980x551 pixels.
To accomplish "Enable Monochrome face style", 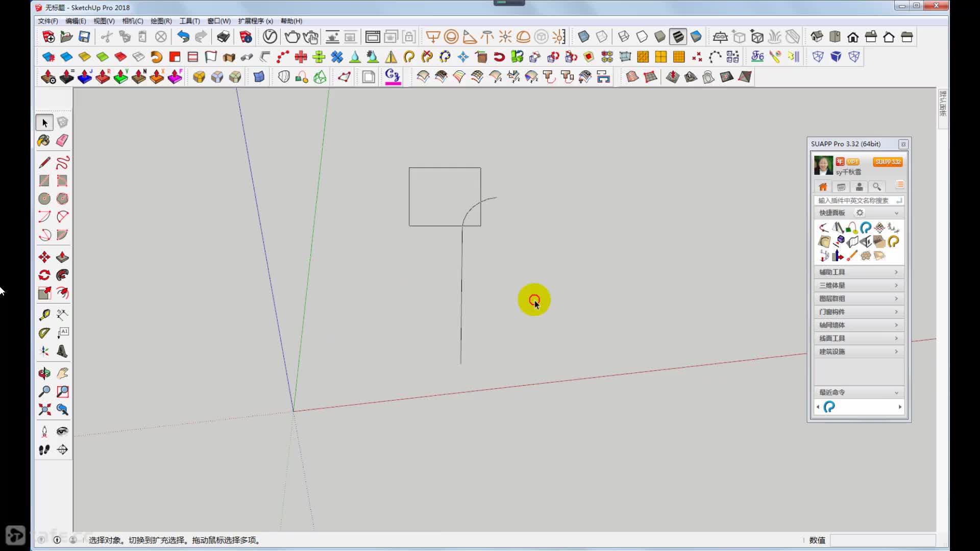I will (696, 37).
